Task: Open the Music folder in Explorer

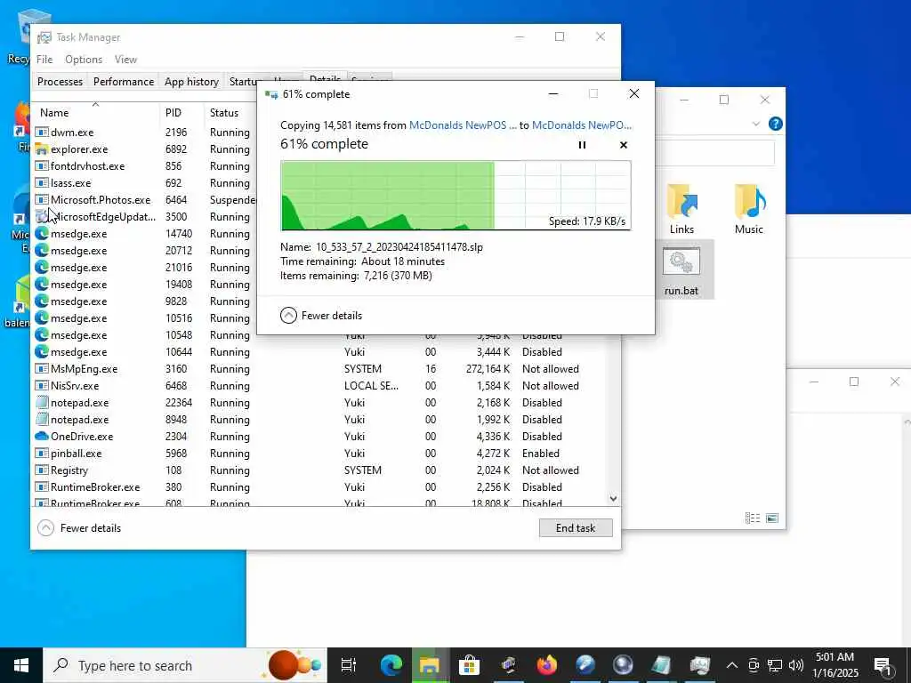Action: click(749, 209)
